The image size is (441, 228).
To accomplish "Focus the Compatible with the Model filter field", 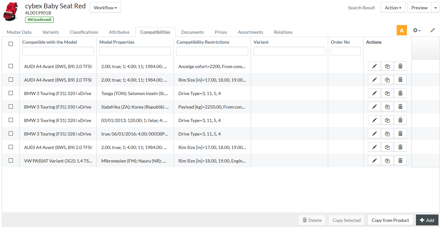I will click(58, 51).
